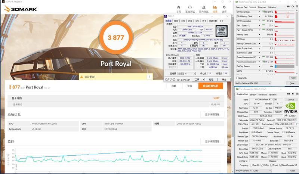299x174 pixels.
Task: Show monitoring details button
Action: 212,141
